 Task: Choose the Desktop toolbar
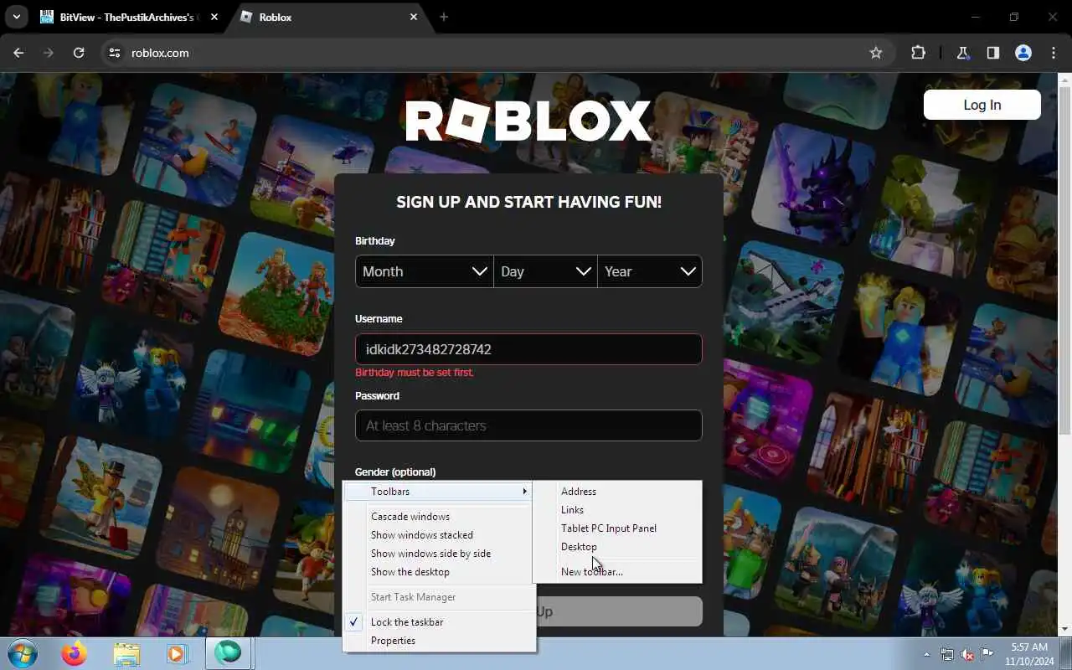click(617, 547)
